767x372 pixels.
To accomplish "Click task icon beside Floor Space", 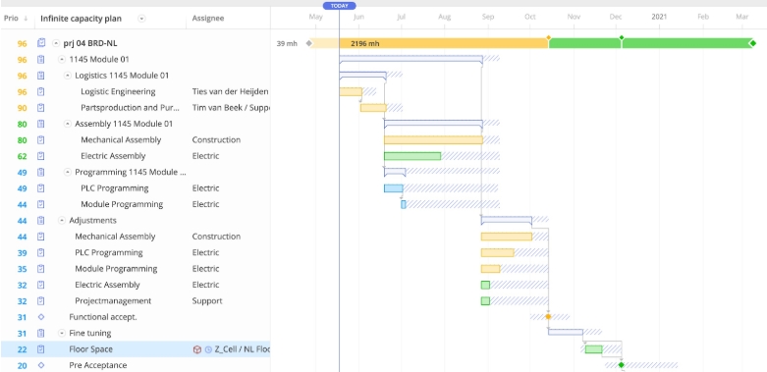I will pyautogui.click(x=41, y=349).
